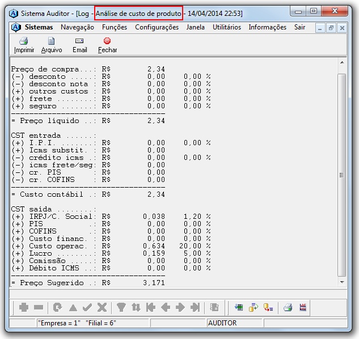Click the scrollbar down arrow of the log
Image resolution: width=359 pixels, height=339 pixels.
(341, 282)
